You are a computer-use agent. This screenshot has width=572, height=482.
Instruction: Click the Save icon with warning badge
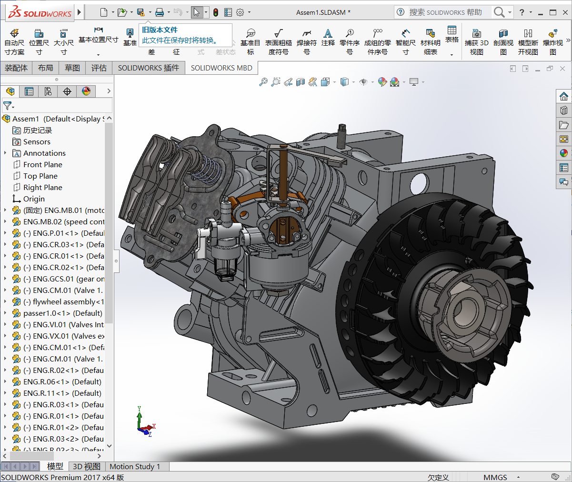click(141, 12)
